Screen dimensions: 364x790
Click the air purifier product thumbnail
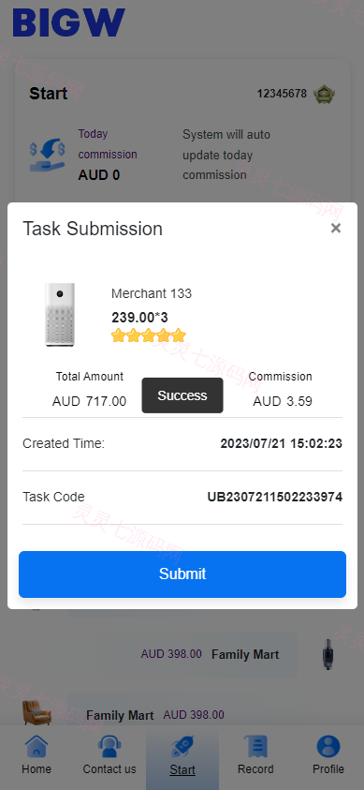pyautogui.click(x=60, y=314)
